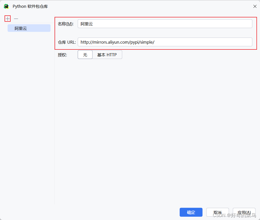Close the Python 软件包仓库 dialog
This screenshot has width=260, height=220.
point(255,6)
